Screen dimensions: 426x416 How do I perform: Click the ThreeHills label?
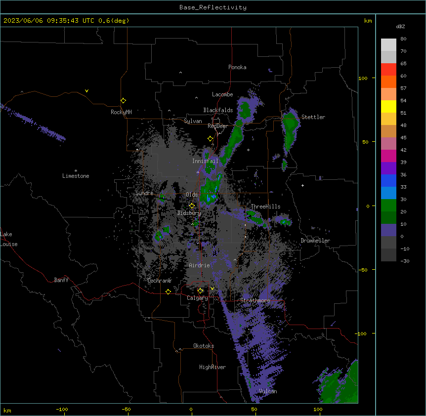[x=265, y=207]
